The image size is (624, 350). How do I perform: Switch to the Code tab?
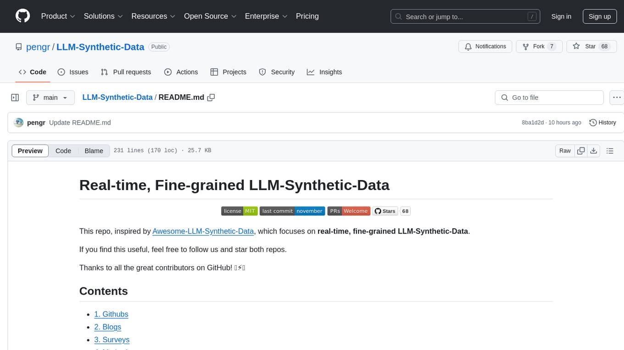pyautogui.click(x=33, y=72)
